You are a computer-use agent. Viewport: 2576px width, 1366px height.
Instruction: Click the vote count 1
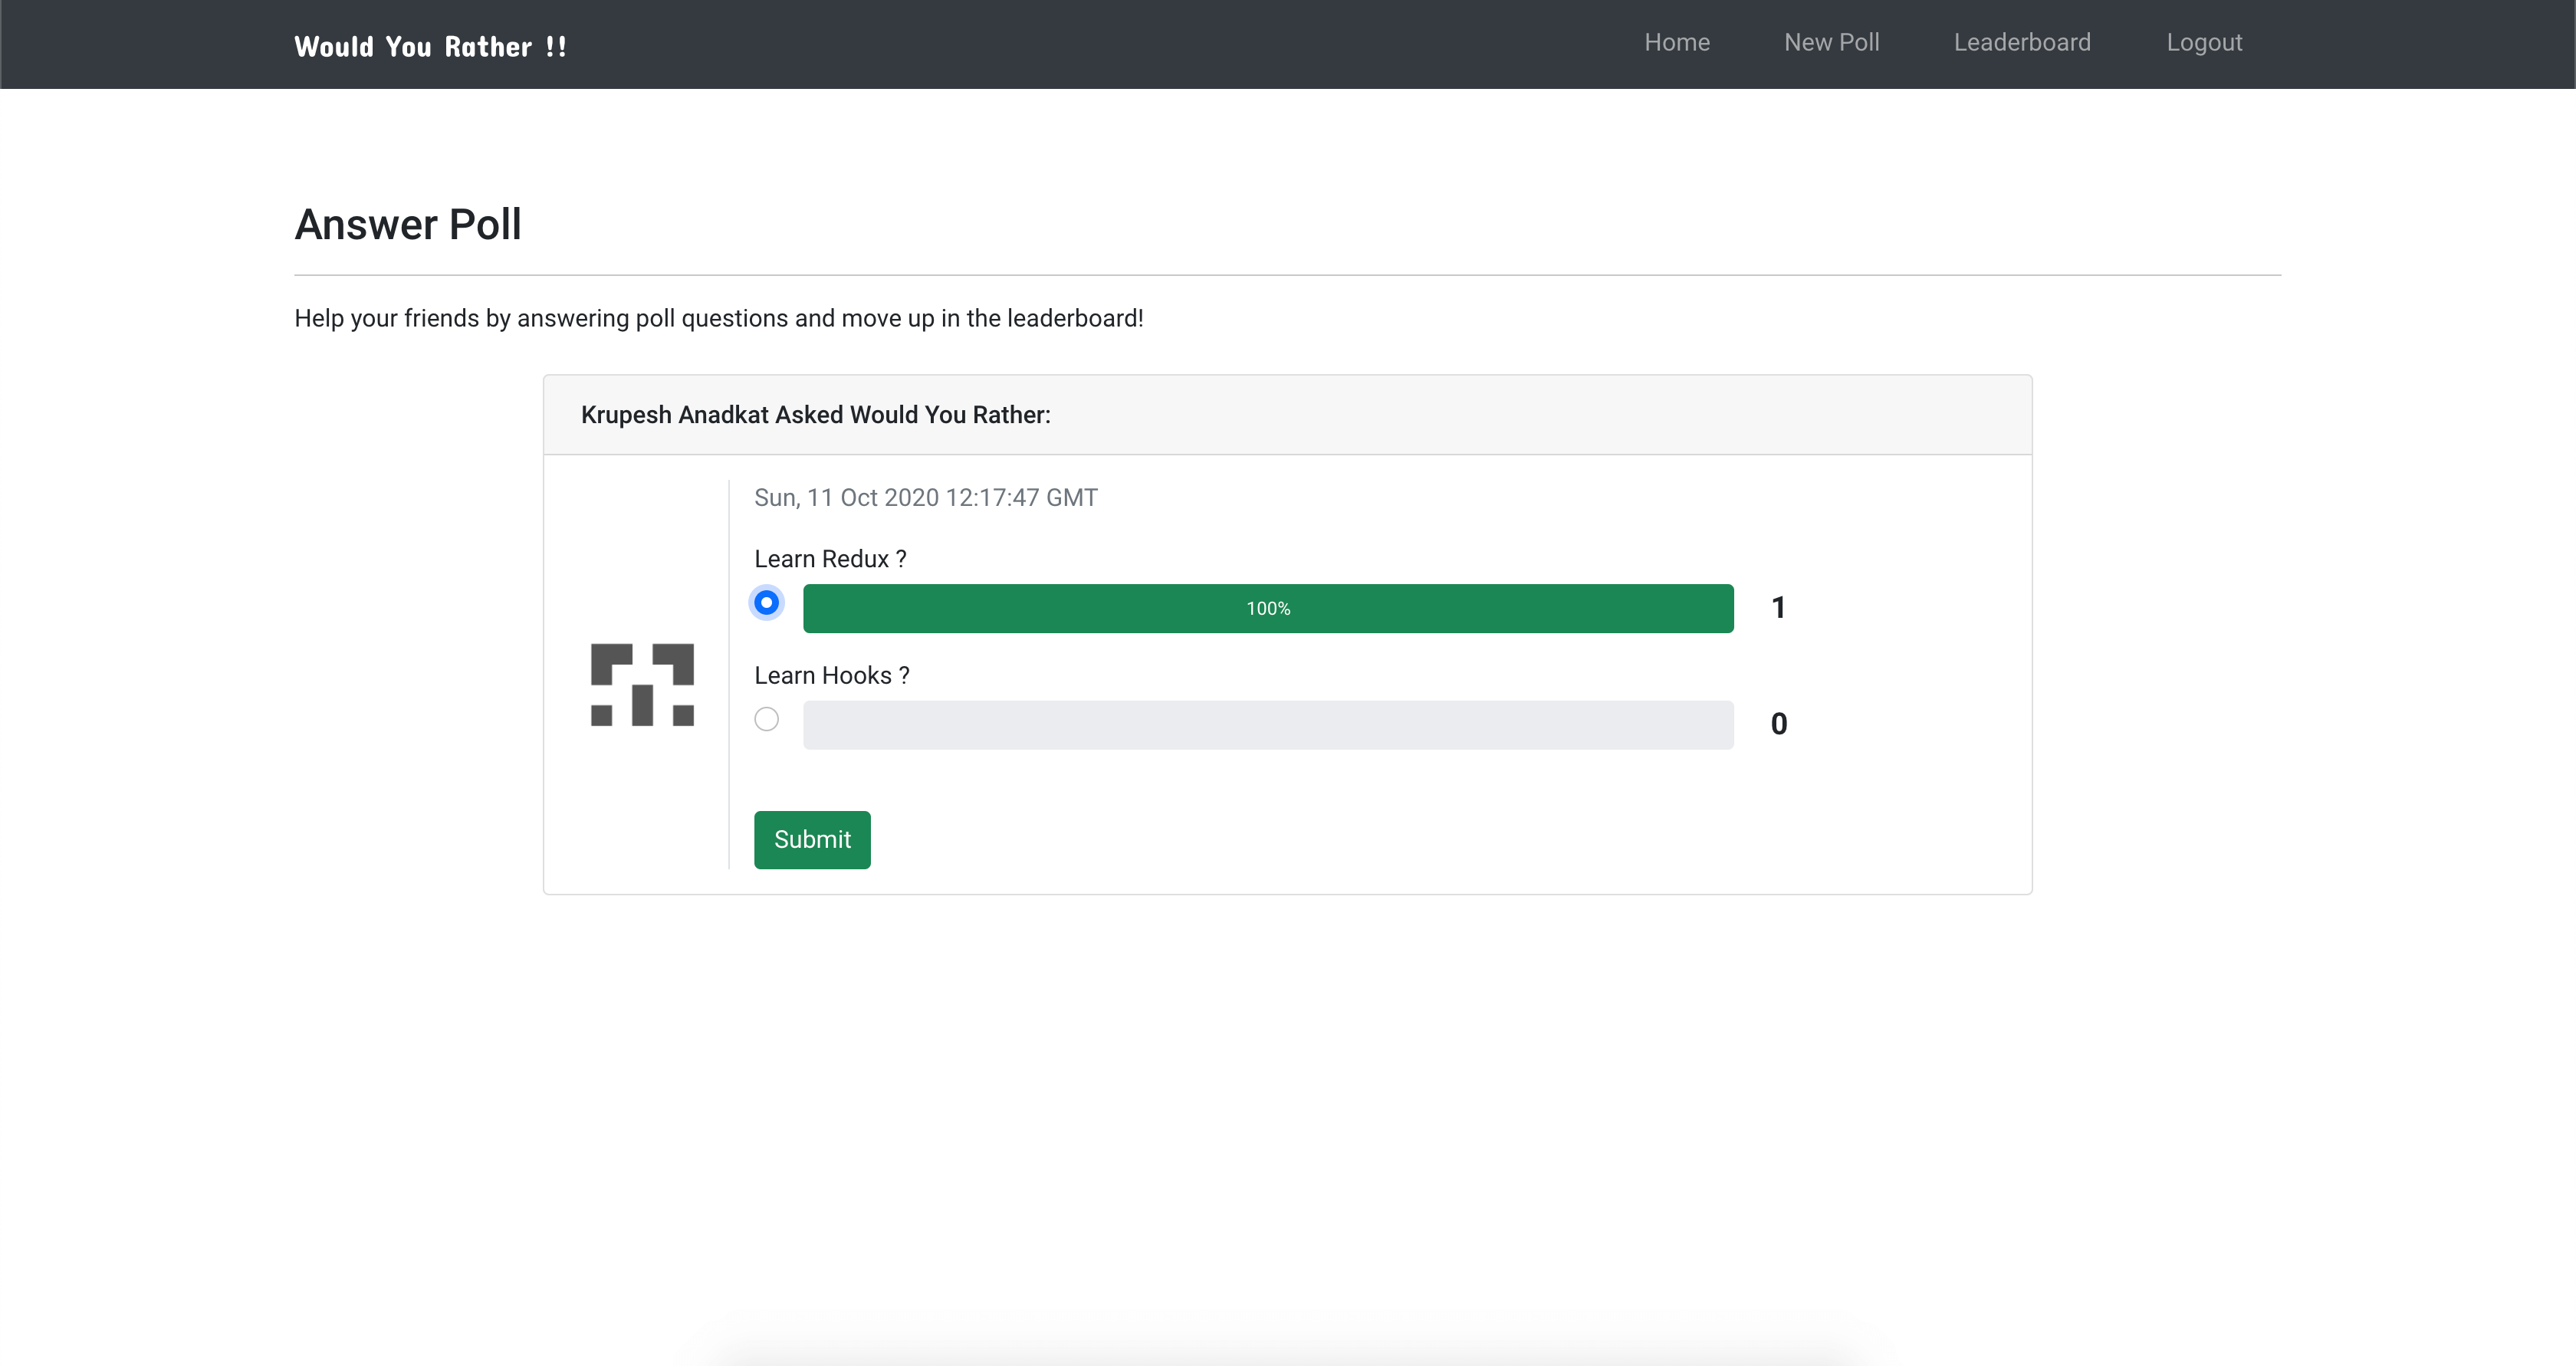(x=1778, y=607)
